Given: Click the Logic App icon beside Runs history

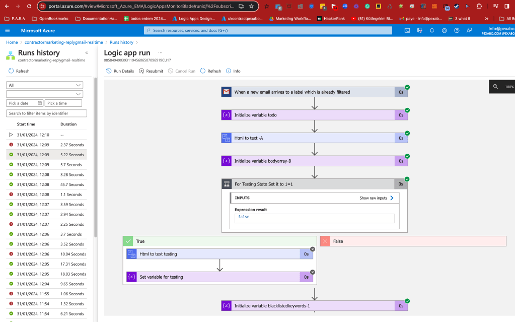Looking at the screenshot, I should pos(11,55).
